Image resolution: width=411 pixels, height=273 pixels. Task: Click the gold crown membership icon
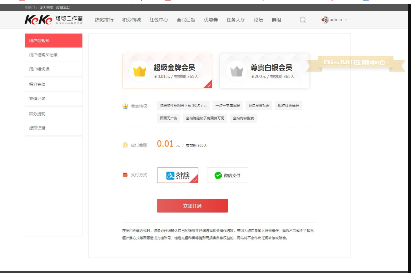(139, 71)
